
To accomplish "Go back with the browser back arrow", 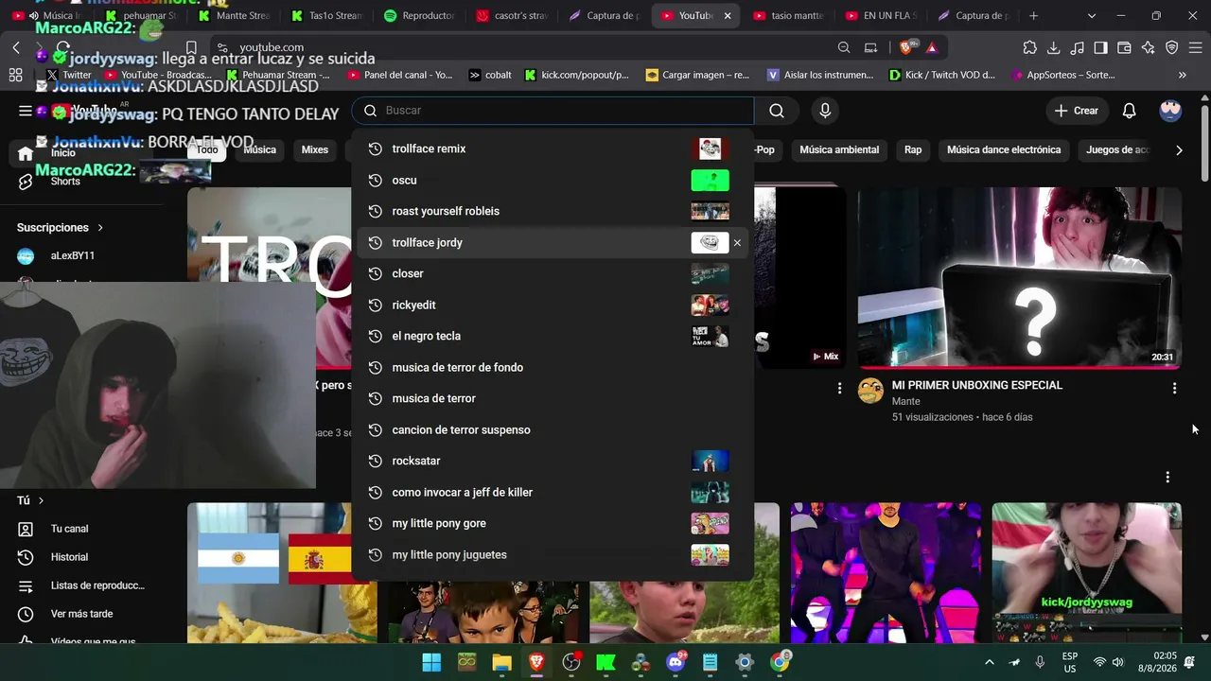I will coord(16,47).
